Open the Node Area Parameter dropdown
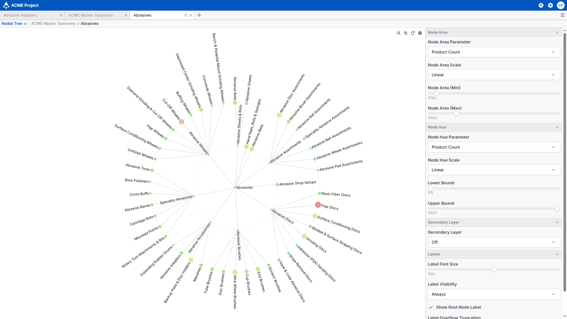 point(494,52)
